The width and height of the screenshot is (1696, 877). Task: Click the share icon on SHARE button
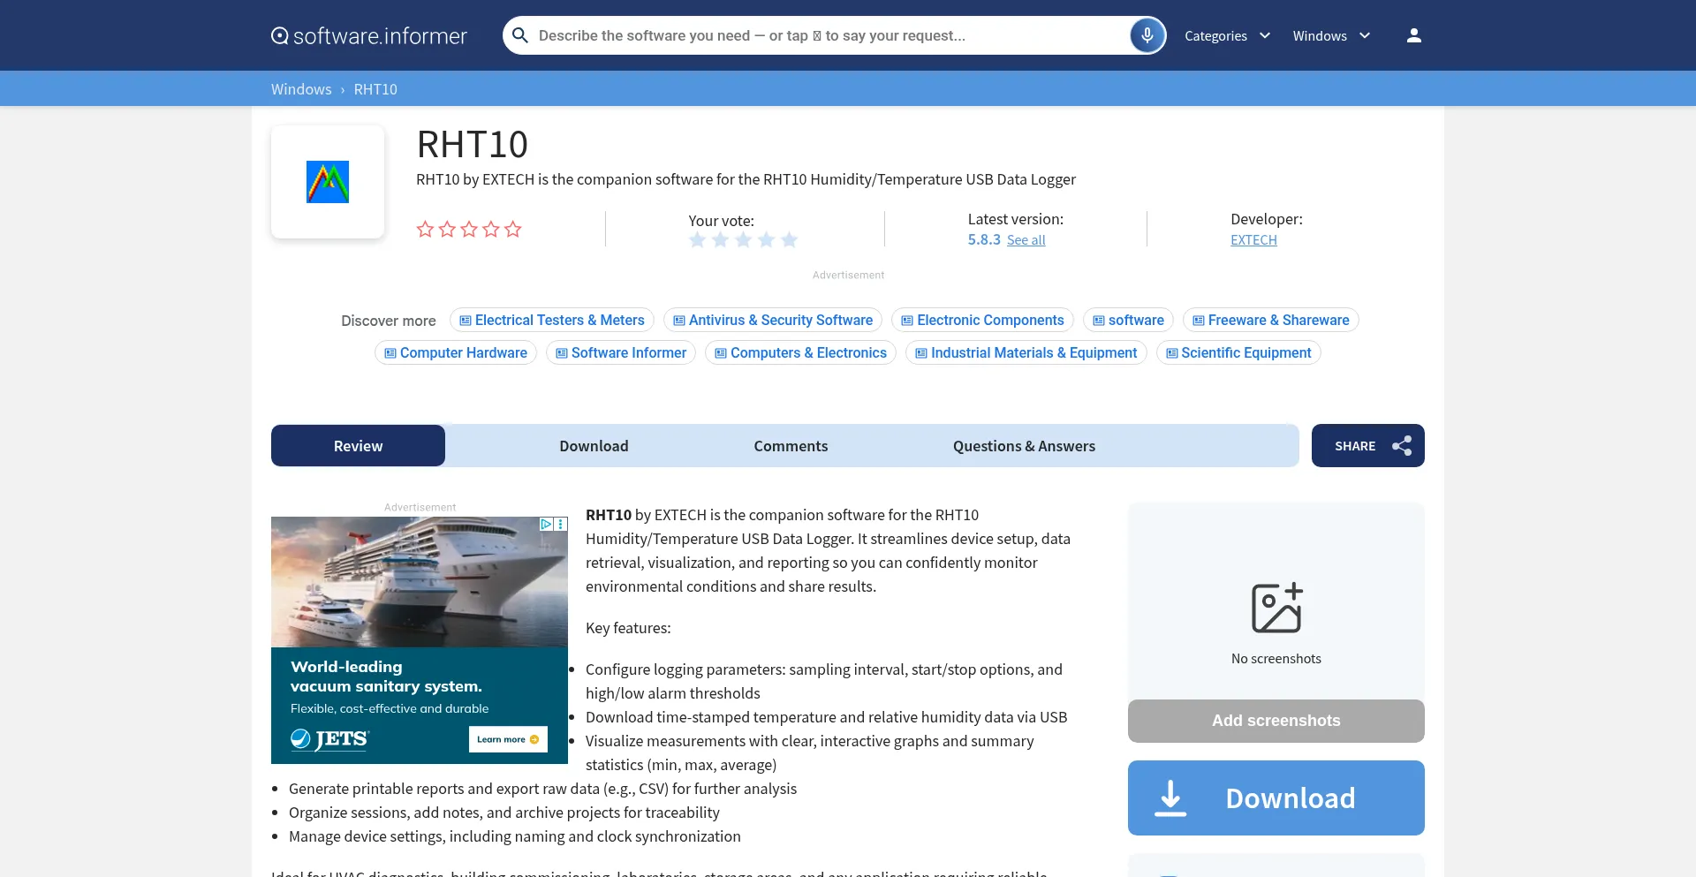click(x=1402, y=446)
